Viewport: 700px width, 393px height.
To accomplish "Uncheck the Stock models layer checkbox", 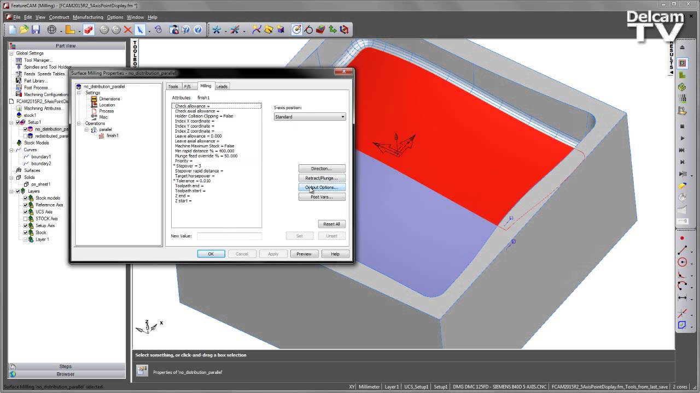I will coord(25,198).
